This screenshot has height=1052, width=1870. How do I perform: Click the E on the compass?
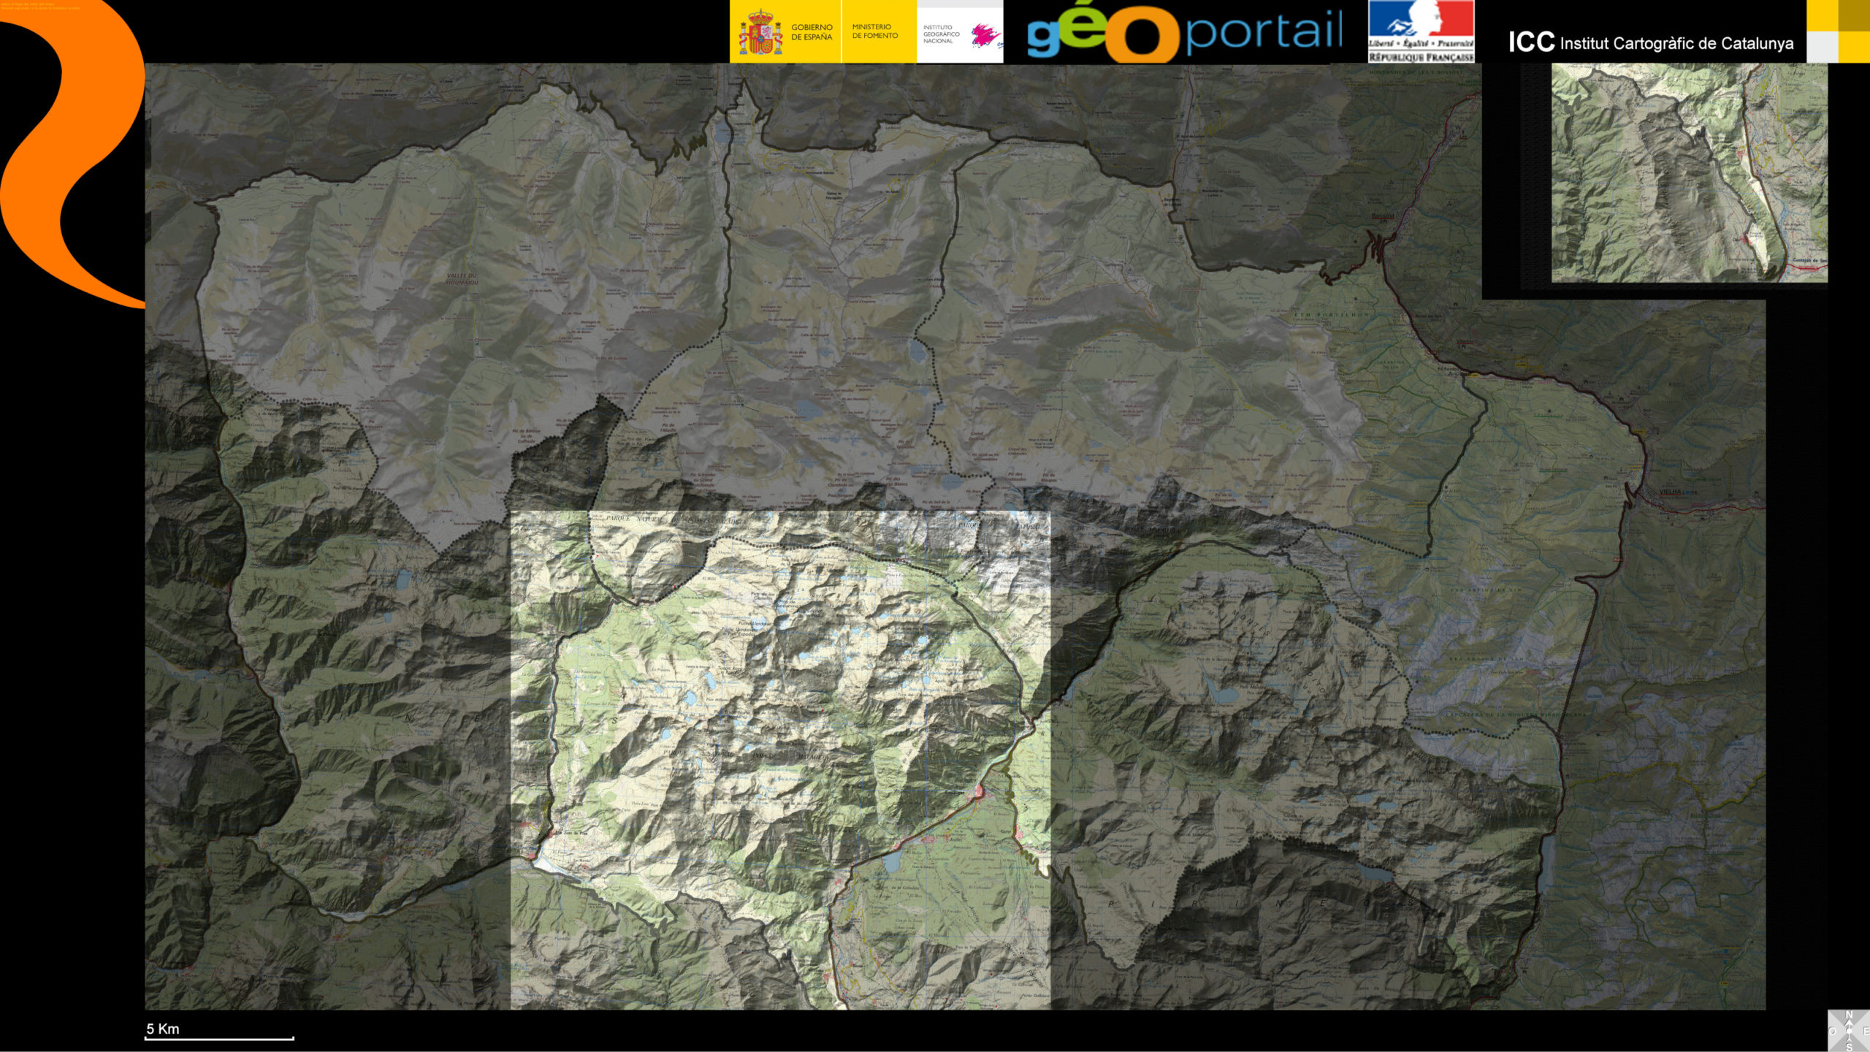click(x=1866, y=1032)
